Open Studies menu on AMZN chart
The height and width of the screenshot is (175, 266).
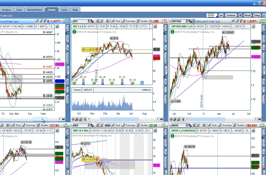point(239,125)
